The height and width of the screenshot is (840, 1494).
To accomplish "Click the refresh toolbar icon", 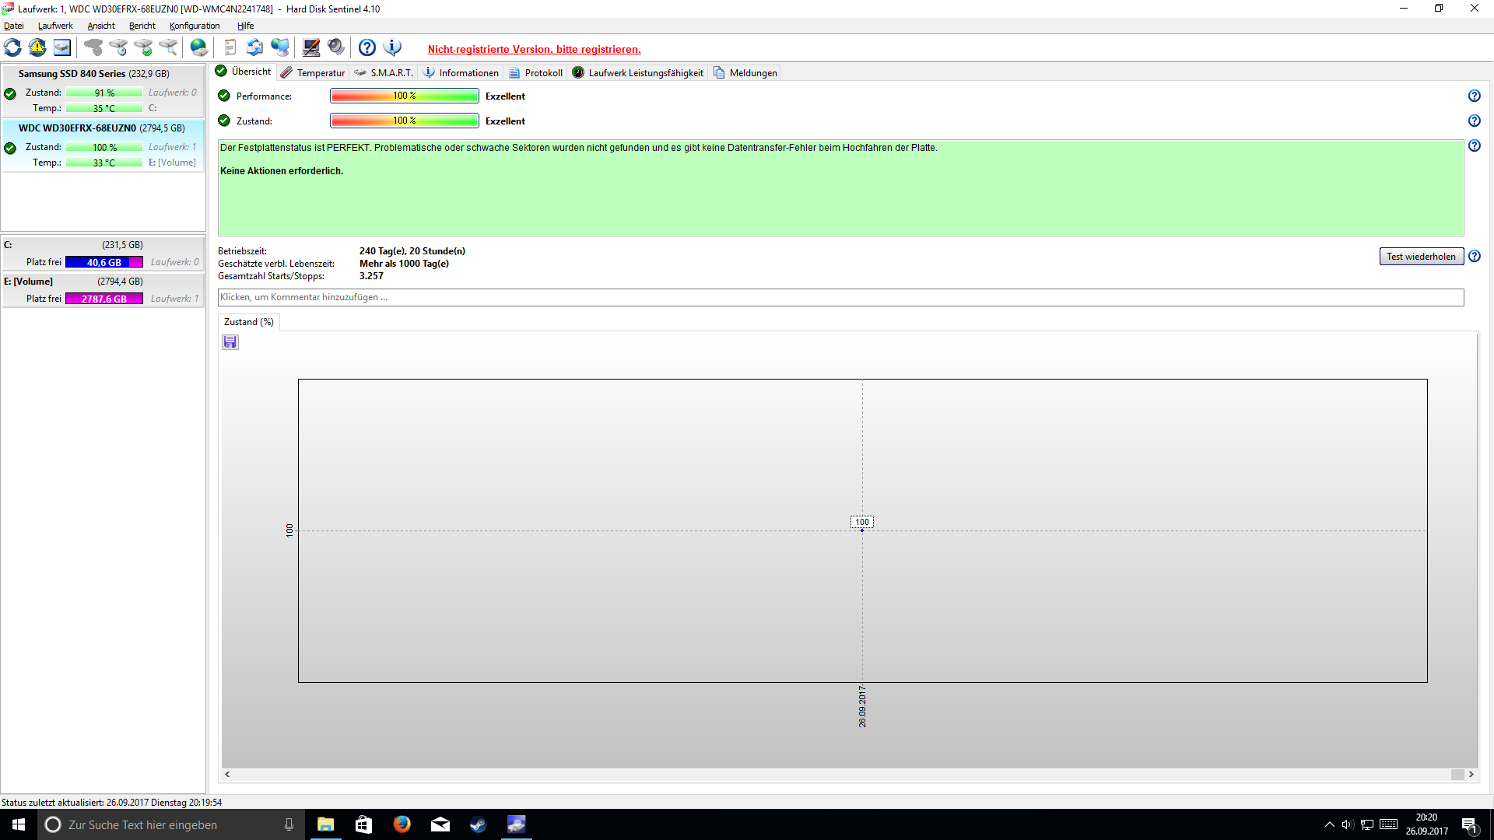I will (13, 47).
